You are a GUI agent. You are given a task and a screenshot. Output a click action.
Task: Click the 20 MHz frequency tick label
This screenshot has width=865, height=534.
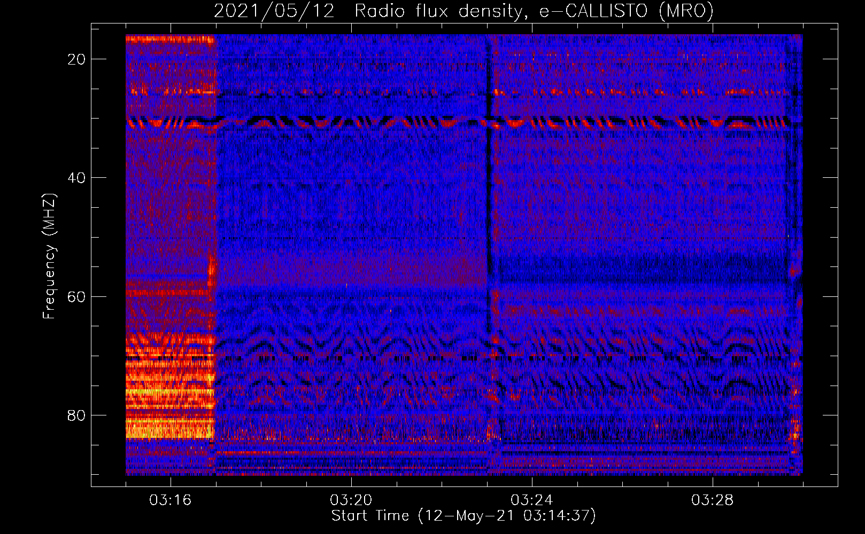point(76,59)
